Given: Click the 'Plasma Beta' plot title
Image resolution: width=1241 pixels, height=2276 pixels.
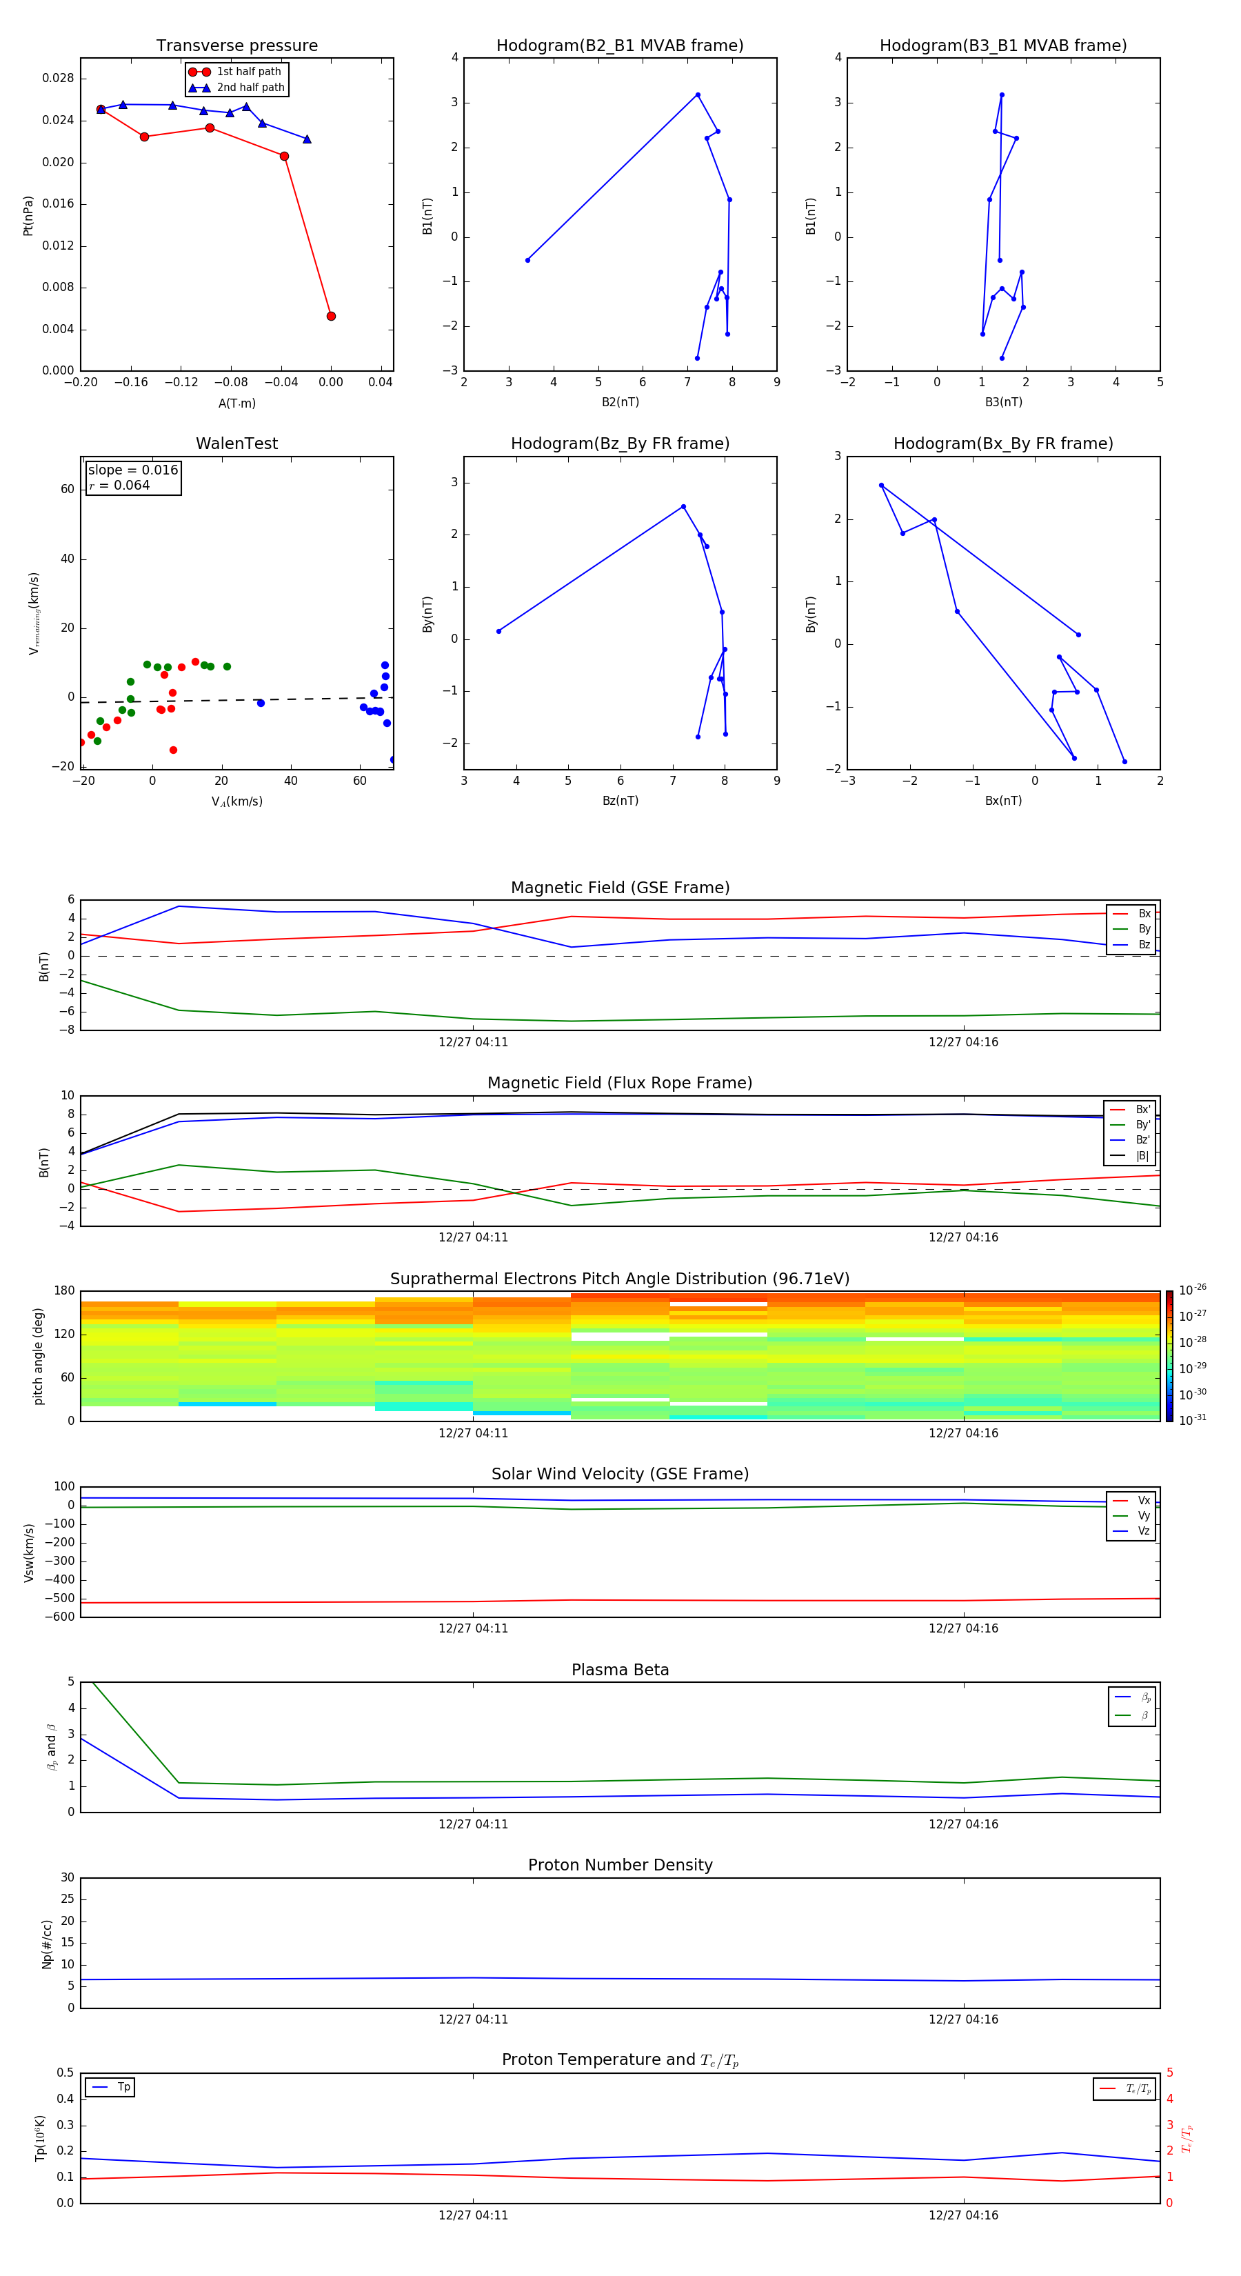Looking at the screenshot, I should coord(620,1670).
